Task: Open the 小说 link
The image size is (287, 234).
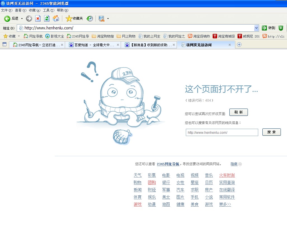Action: (x=209, y=197)
